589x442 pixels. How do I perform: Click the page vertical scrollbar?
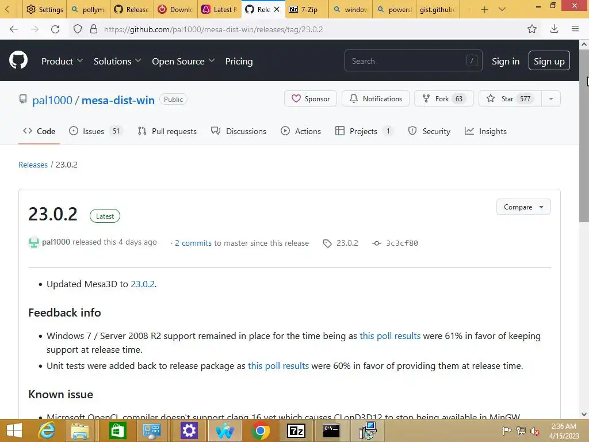click(584, 135)
